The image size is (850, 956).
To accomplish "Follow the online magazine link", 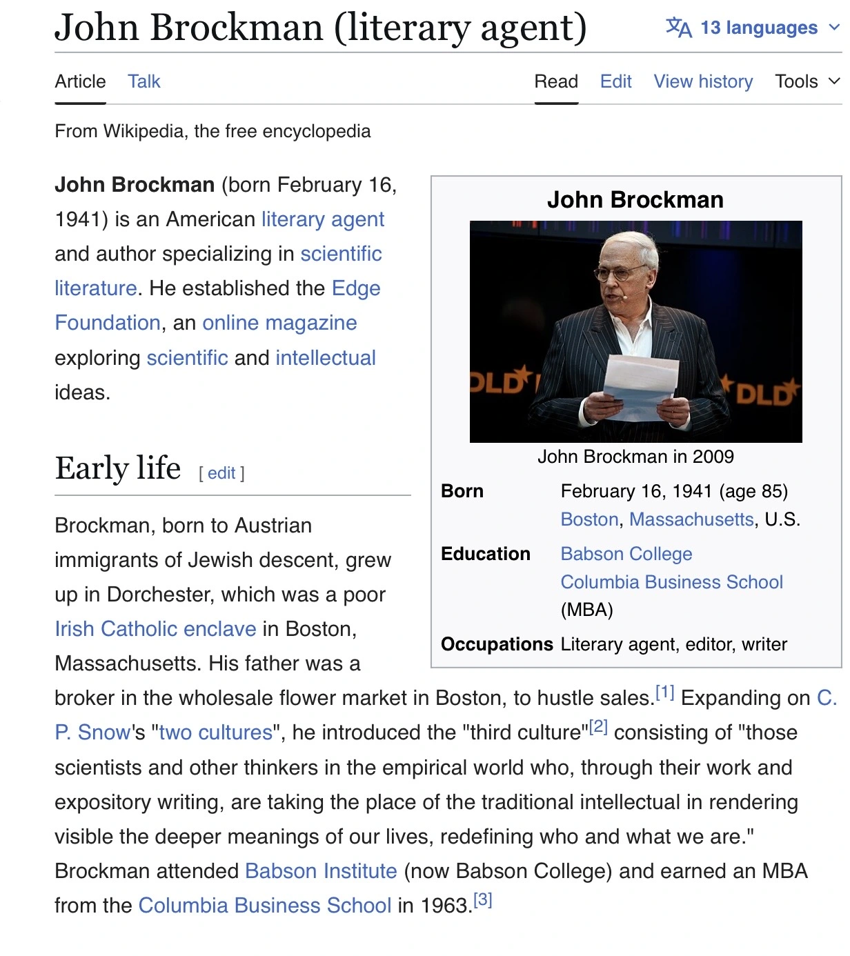I will click(279, 323).
